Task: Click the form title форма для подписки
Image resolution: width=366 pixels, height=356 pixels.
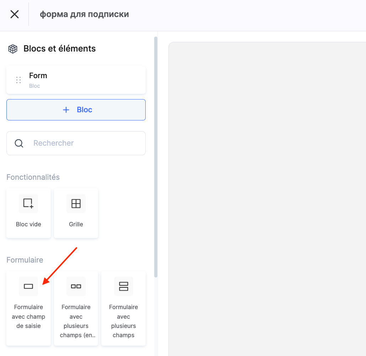Action: (84, 14)
